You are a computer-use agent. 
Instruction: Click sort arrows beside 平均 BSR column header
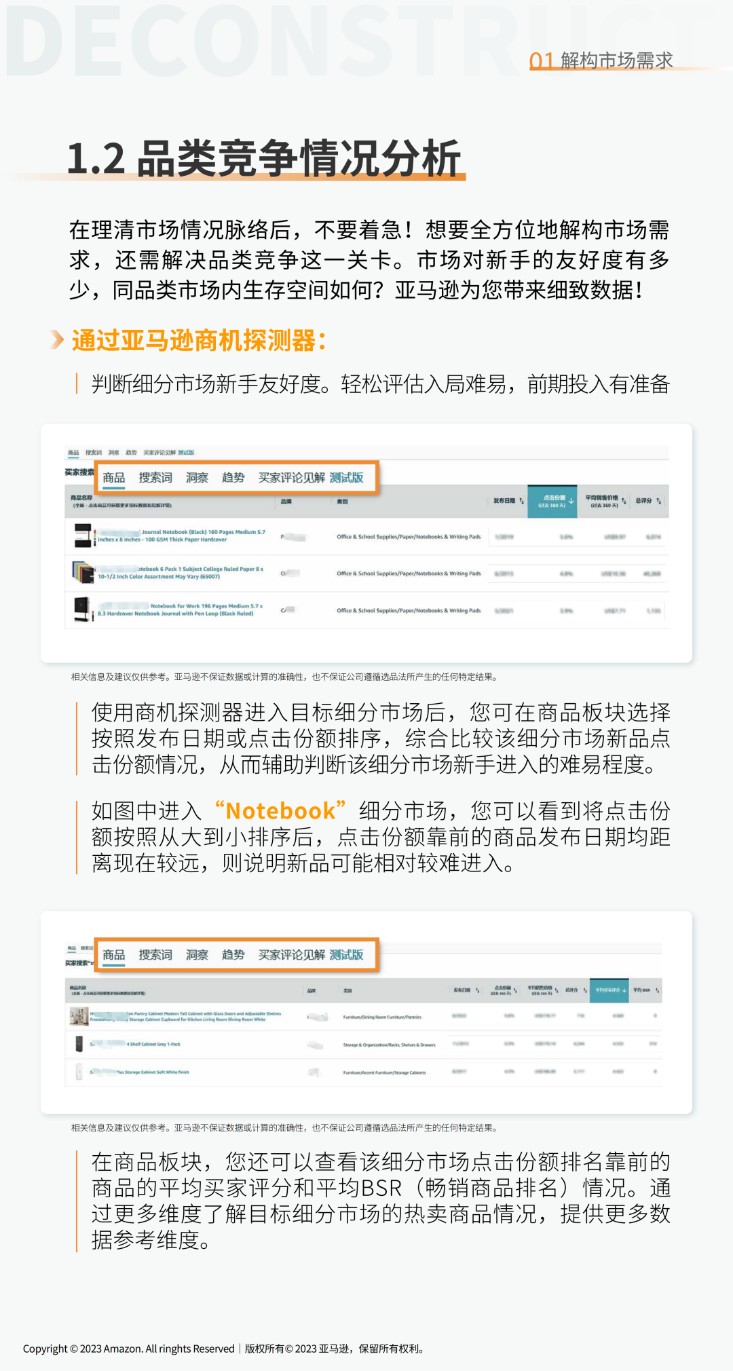(x=657, y=990)
